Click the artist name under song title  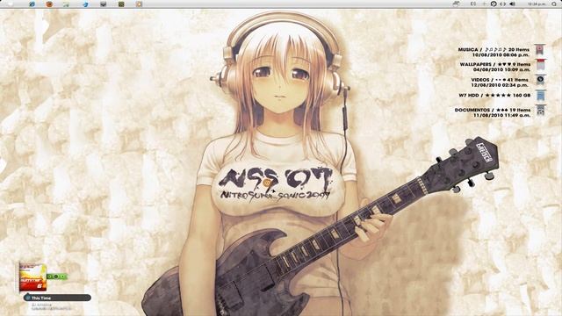[42, 305]
